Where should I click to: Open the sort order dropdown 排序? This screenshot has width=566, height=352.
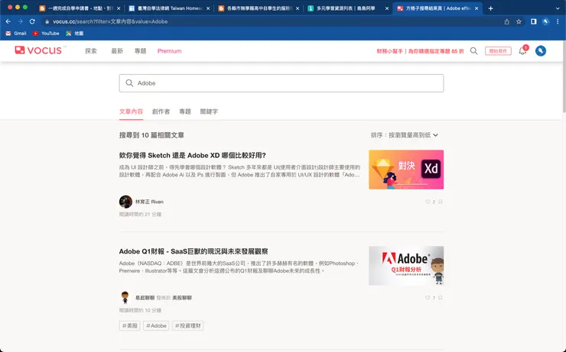click(405, 135)
